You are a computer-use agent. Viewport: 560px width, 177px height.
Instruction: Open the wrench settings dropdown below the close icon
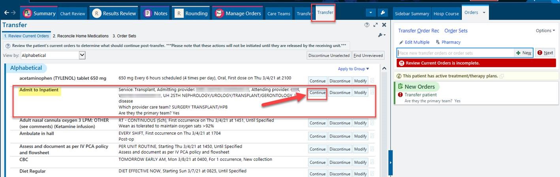coord(381,35)
